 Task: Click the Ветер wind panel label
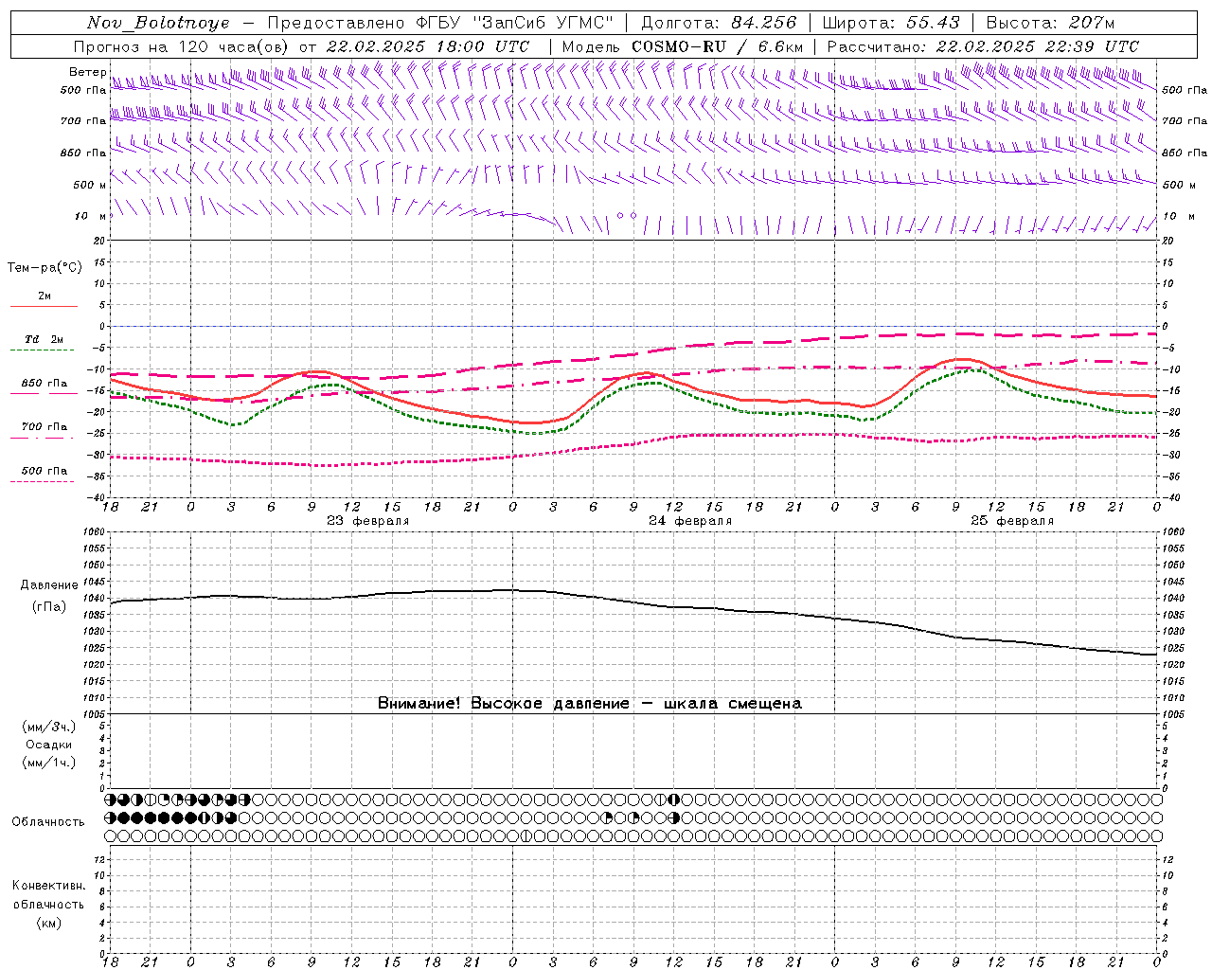tap(88, 72)
